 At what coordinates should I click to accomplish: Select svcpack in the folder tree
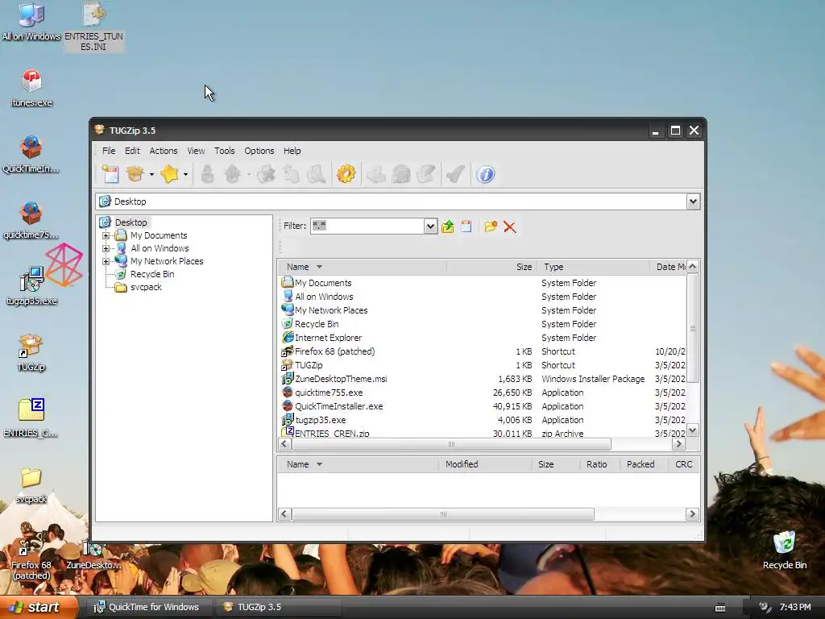pos(146,287)
